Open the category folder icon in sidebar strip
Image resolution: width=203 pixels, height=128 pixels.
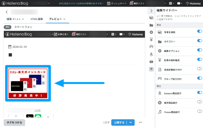pyautogui.click(x=151, y=25)
